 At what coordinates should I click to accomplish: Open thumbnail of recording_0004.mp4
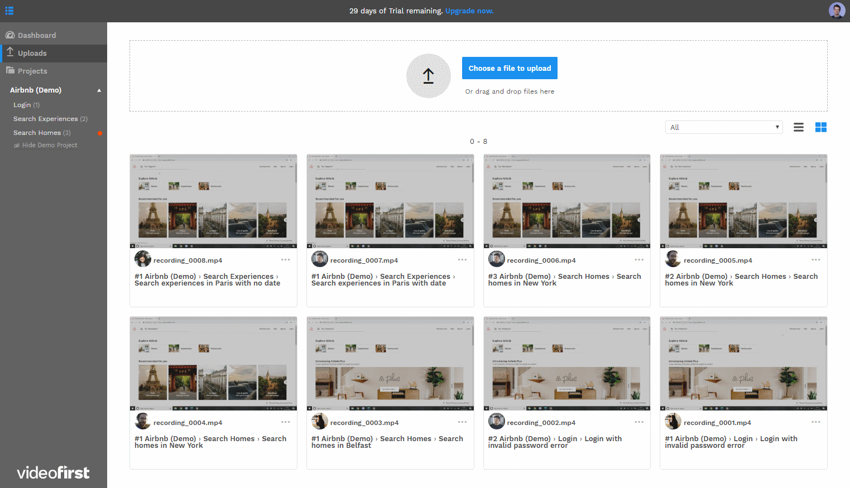click(x=213, y=364)
